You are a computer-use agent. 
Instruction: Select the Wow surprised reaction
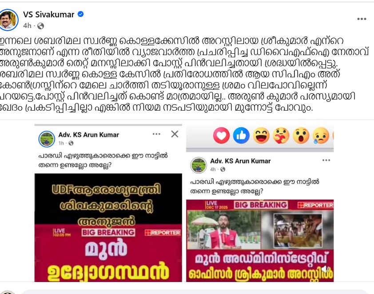[301, 135]
